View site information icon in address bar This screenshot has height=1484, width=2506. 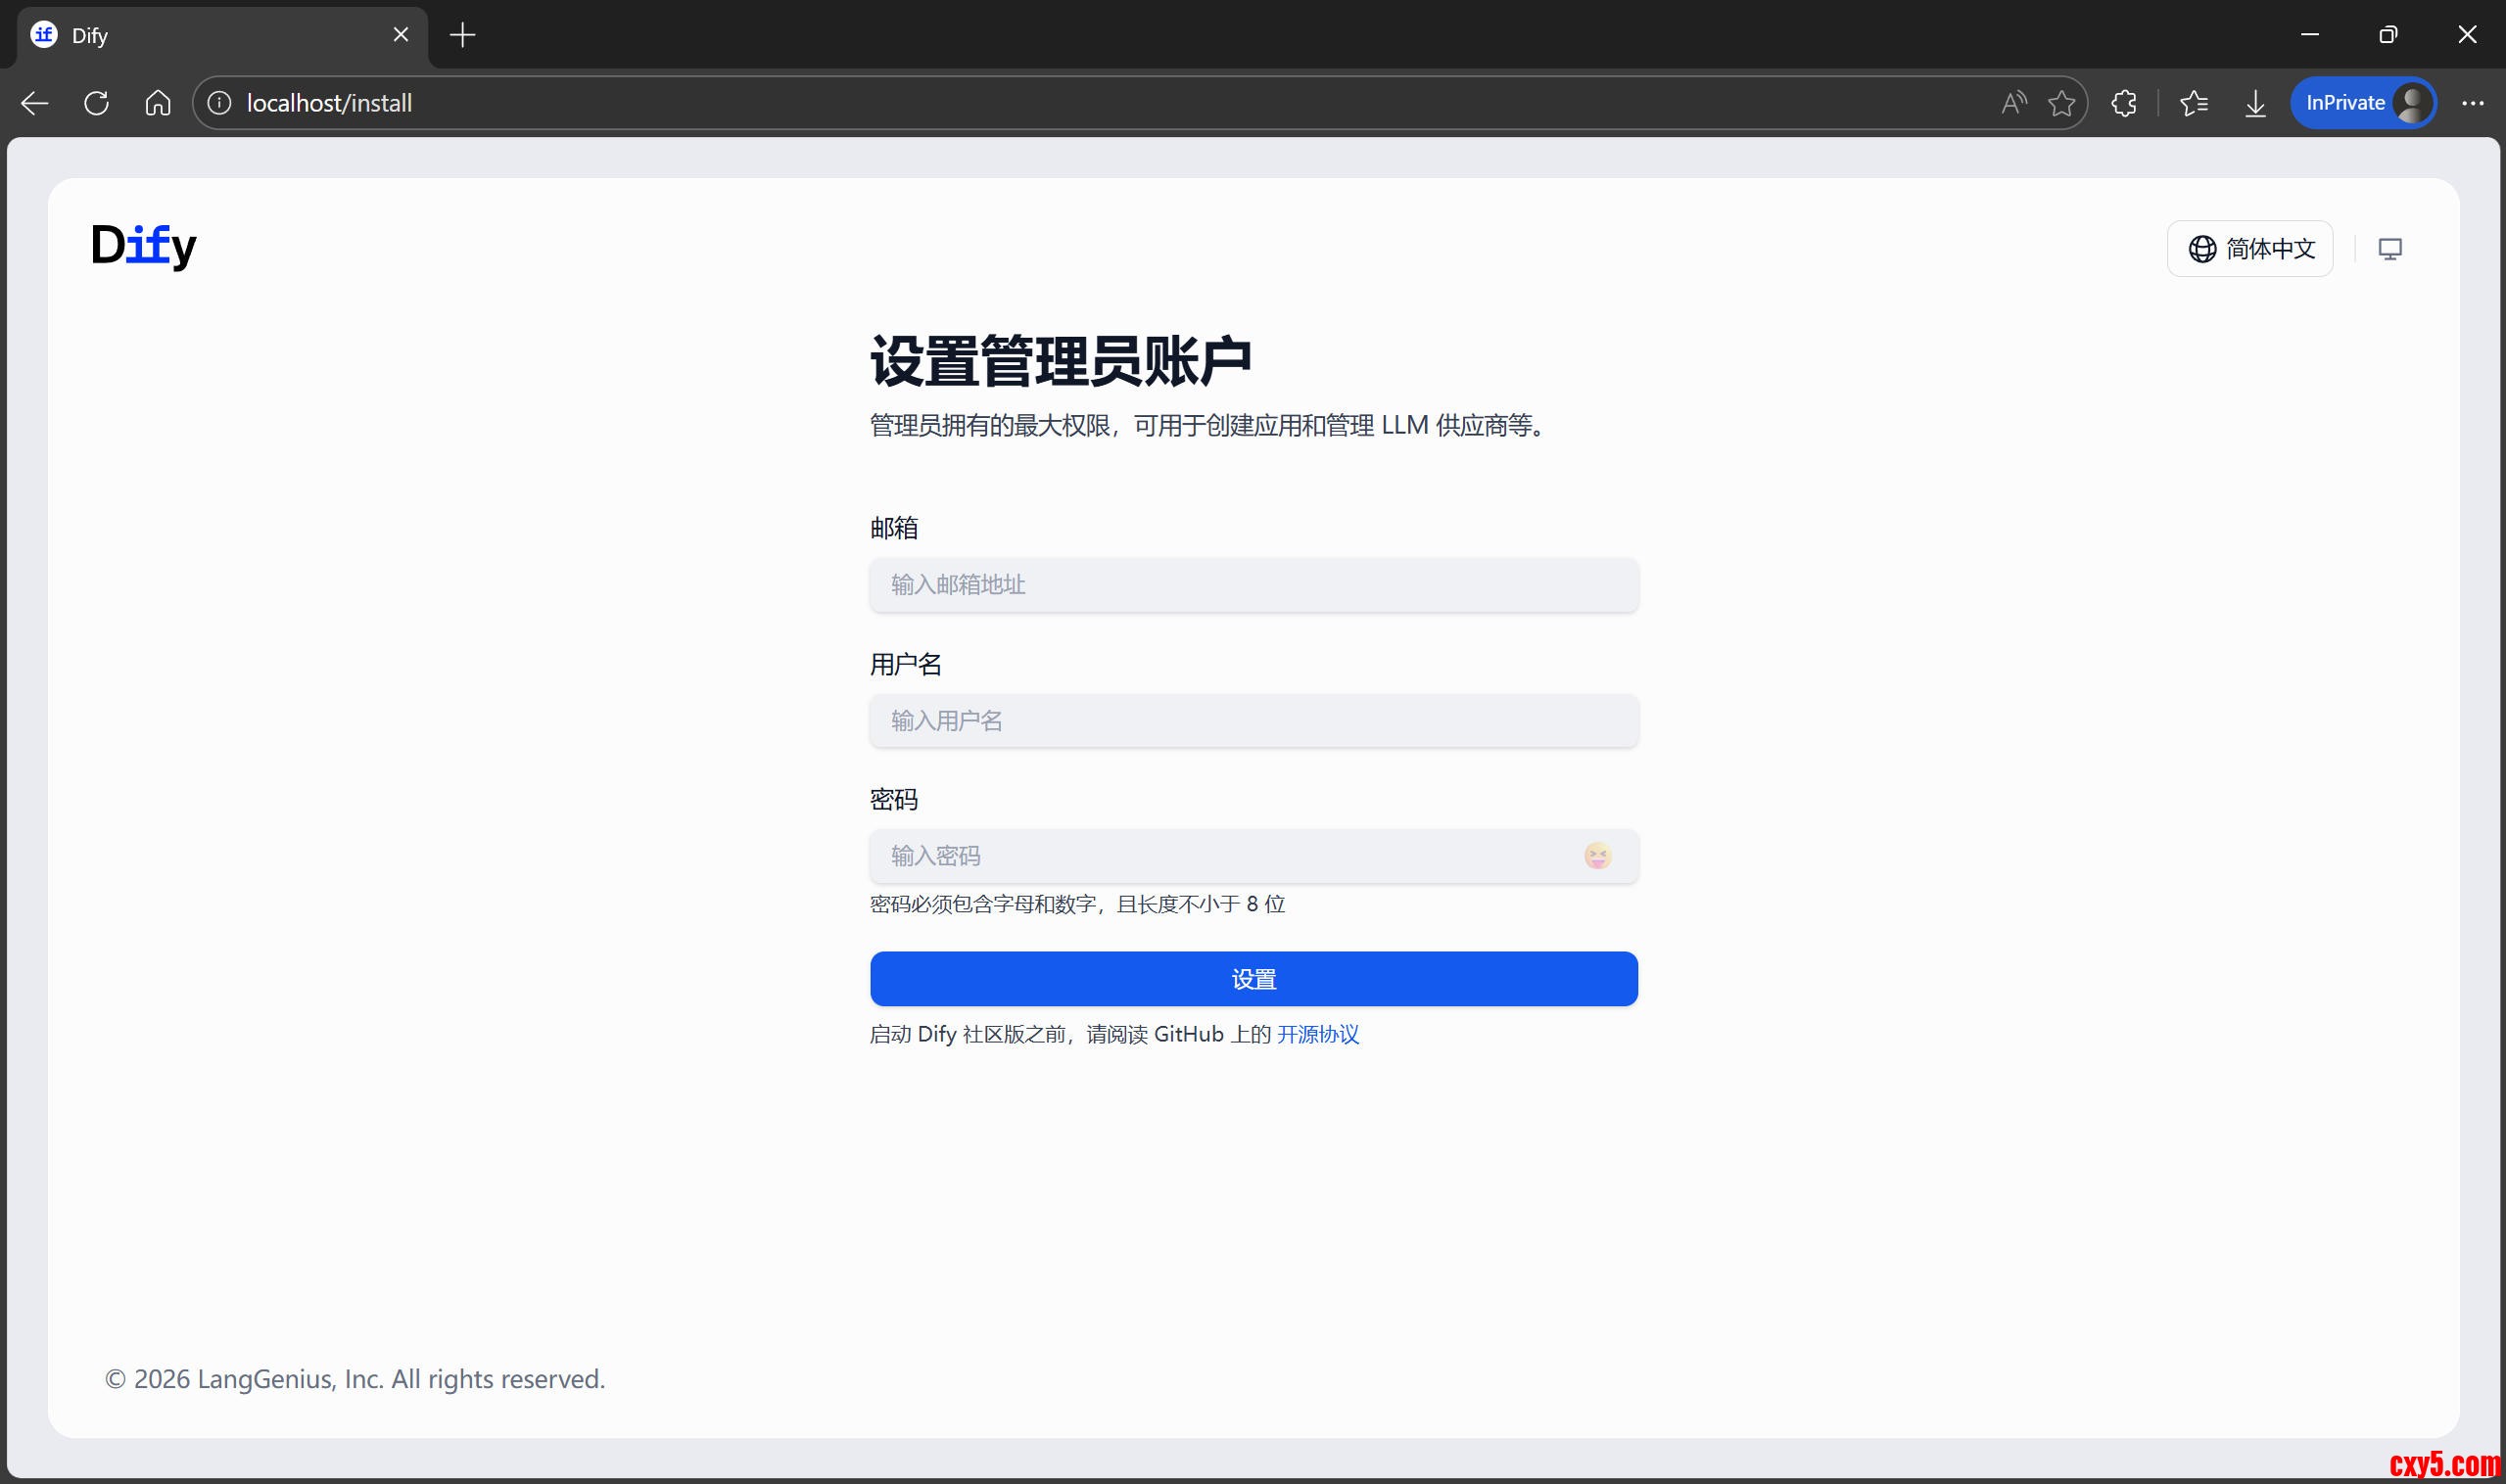(x=219, y=103)
